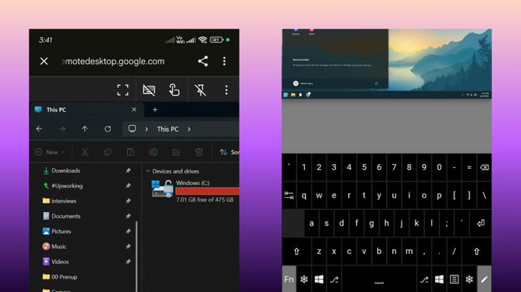The height and width of the screenshot is (292, 521).
Task: Tap the letter q key
Action: [x=304, y=195]
